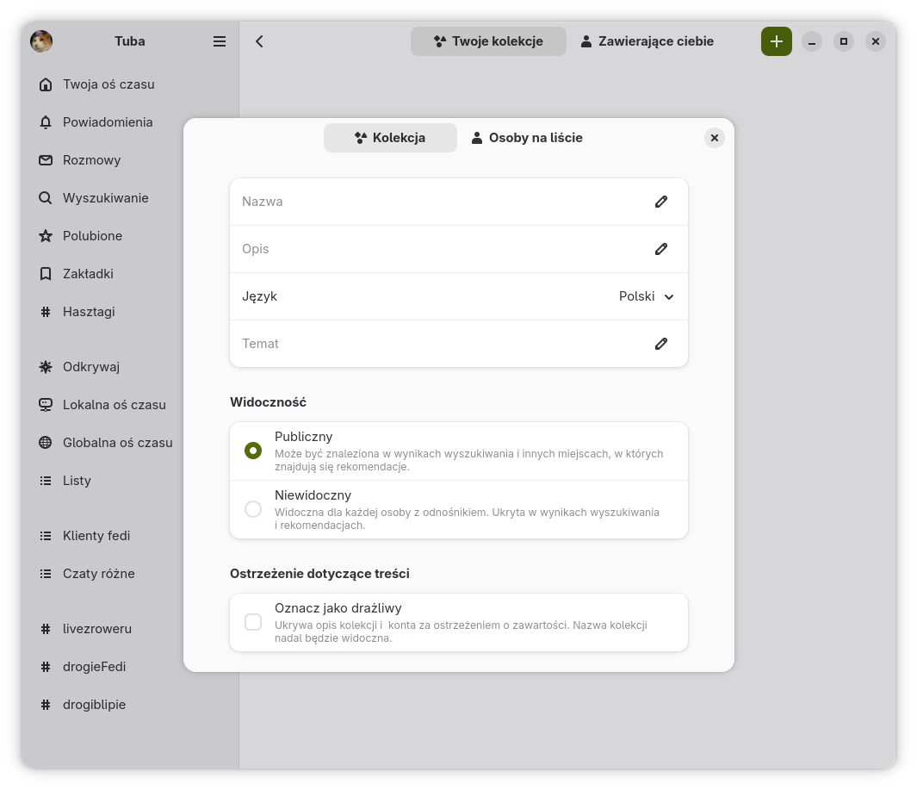The height and width of the screenshot is (790, 917).
Task: Switch to Zawierające ciebie tab
Action: 647,41
